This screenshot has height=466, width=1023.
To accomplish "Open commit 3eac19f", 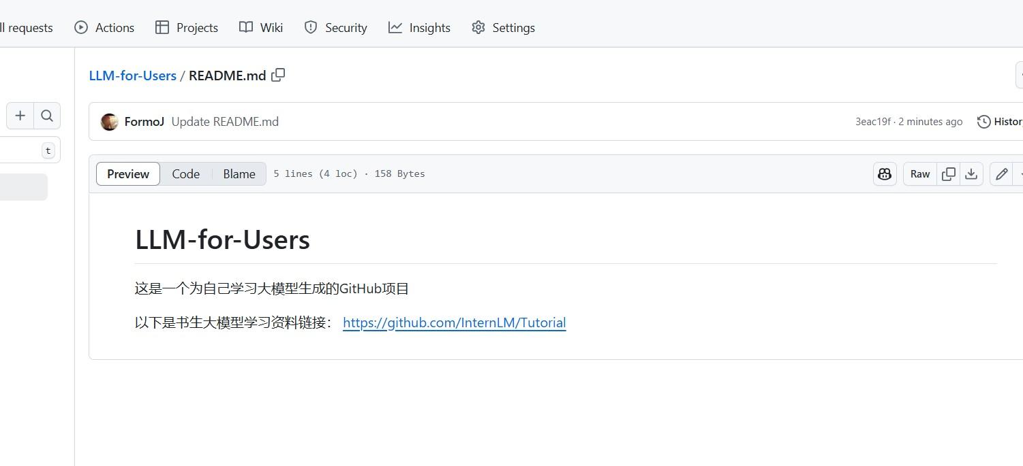I will click(873, 122).
